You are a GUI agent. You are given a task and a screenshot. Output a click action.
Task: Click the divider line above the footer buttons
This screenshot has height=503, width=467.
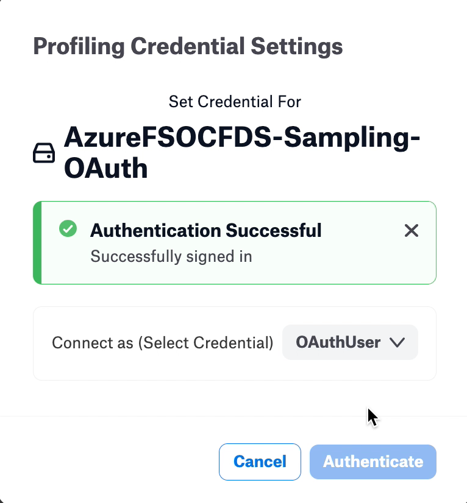point(233,417)
